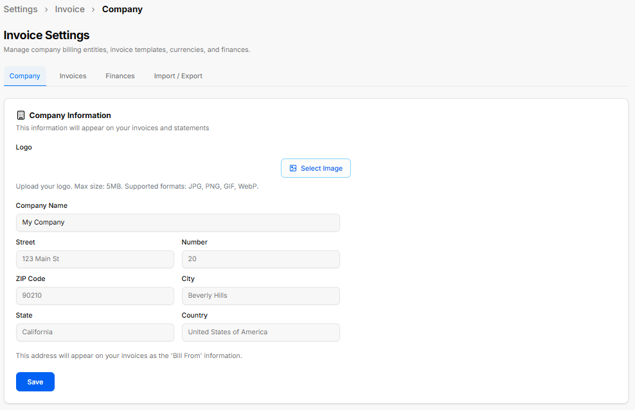This screenshot has width=635, height=410.
Task: Click the City input field
Action: pos(261,296)
